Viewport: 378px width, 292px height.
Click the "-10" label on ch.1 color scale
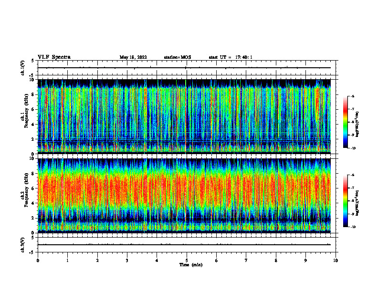353,148
